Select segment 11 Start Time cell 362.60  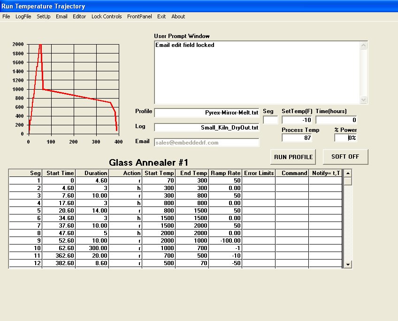[x=59, y=255]
